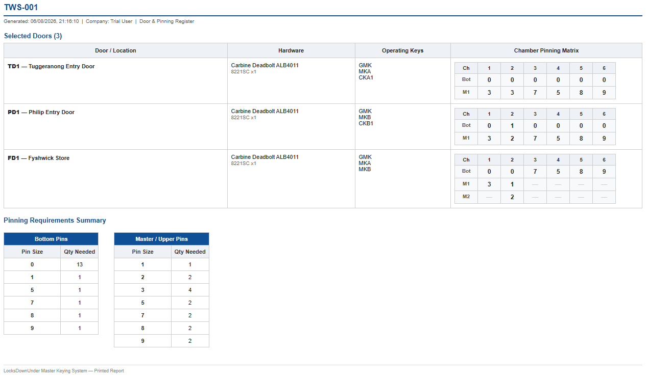Select the CKA1 operating key
This screenshot has height=380, width=648.
(x=366, y=77)
